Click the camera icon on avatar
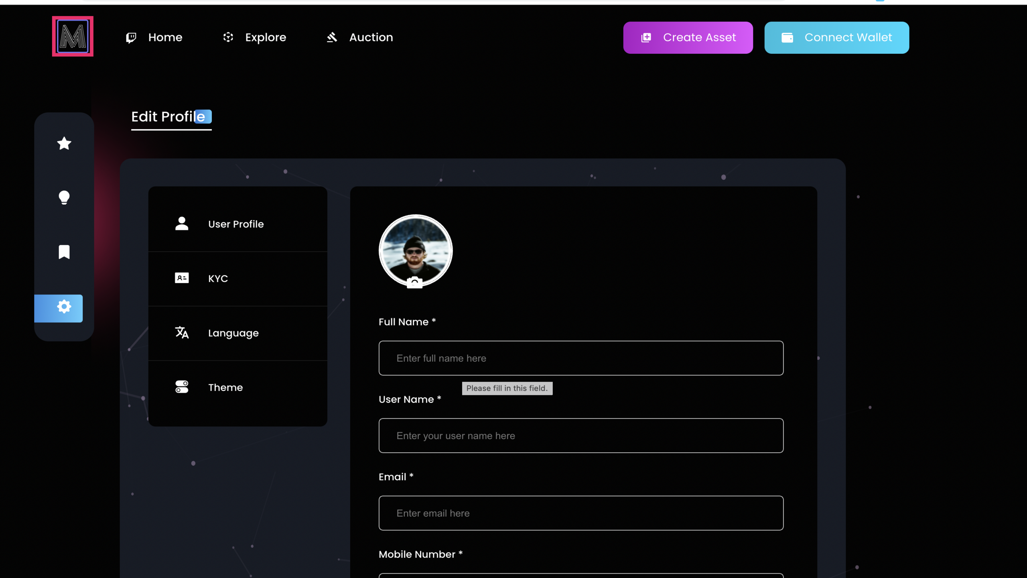Viewport: 1027px width, 578px height. 414,283
